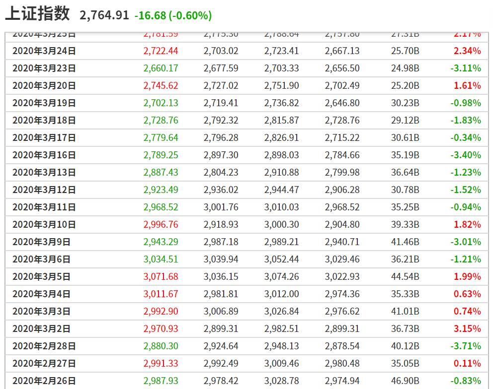Click opening price 3,006.89
The width and height of the screenshot is (495, 389).
pos(221,311)
